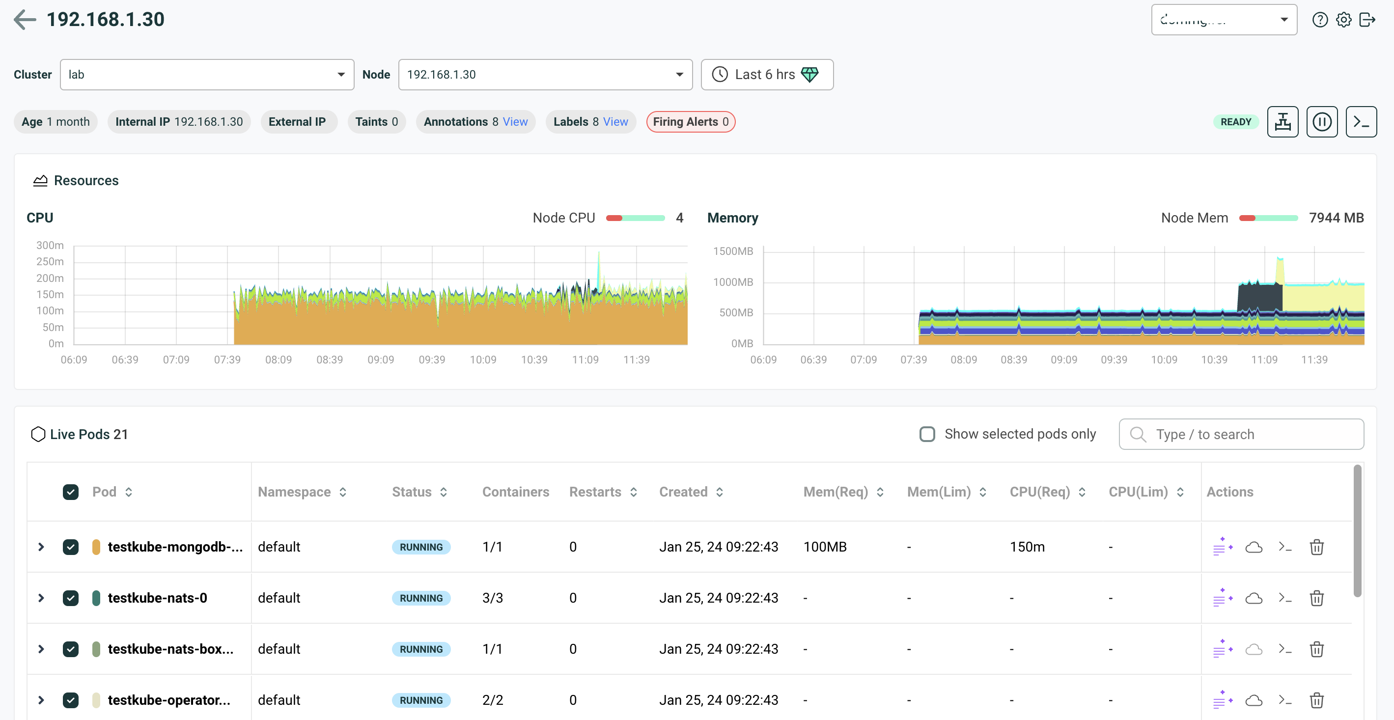Click the back arrow next to 192.168.1.30
The width and height of the screenshot is (1394, 720).
tap(25, 20)
